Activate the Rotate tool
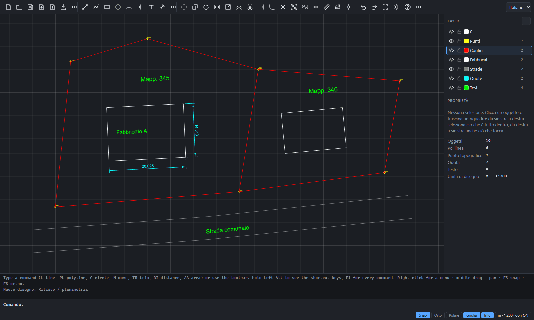 206,7
